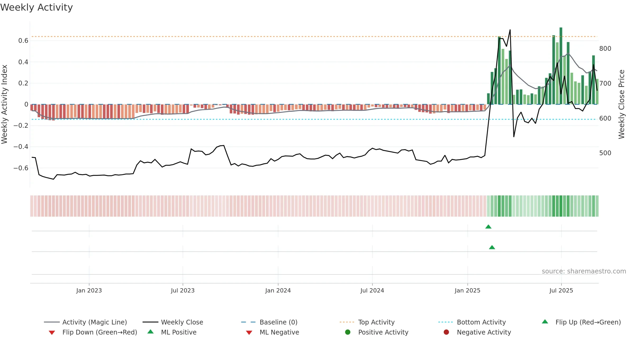Click the Jul 2023 x-axis label
The width and height of the screenshot is (635, 357).
tap(183, 290)
